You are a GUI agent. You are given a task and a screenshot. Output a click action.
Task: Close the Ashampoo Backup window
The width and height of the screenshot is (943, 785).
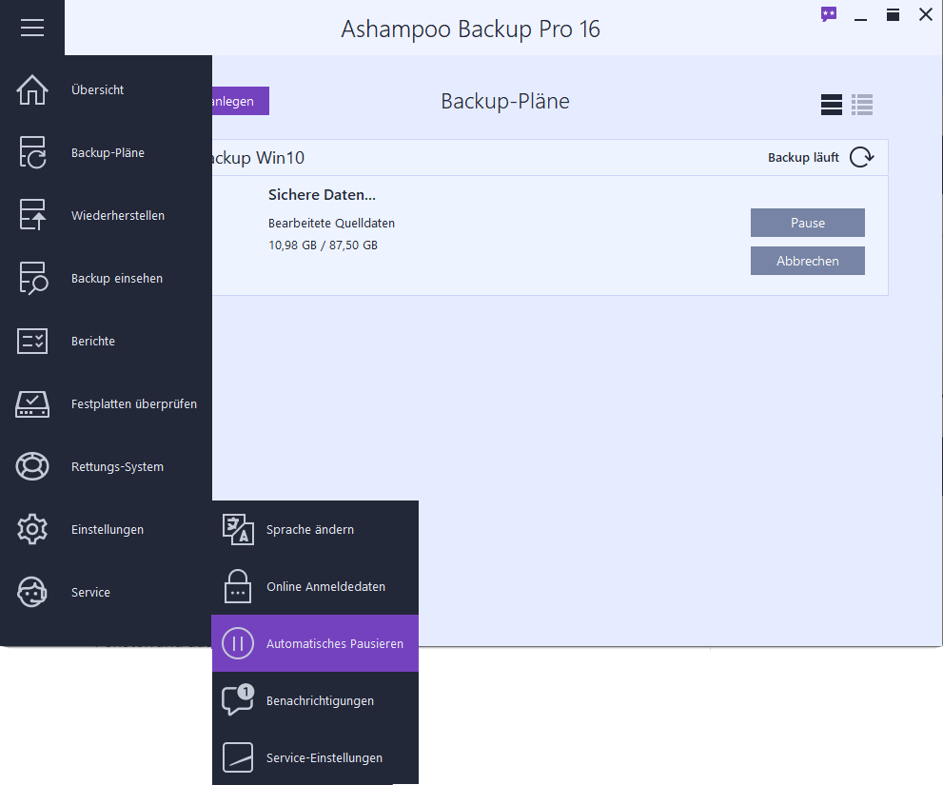point(926,14)
